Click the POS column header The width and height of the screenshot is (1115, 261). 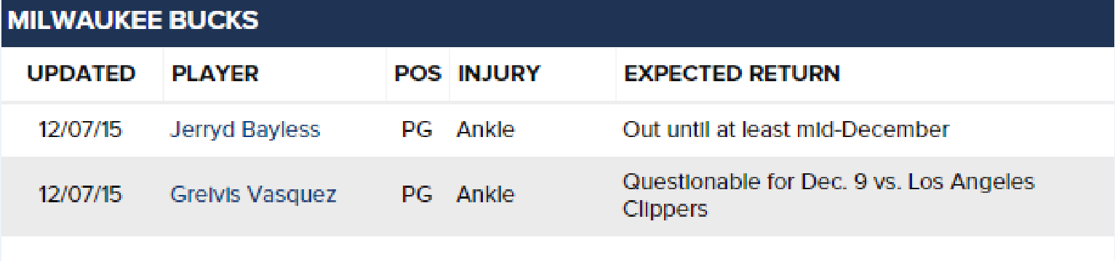pyautogui.click(x=417, y=73)
